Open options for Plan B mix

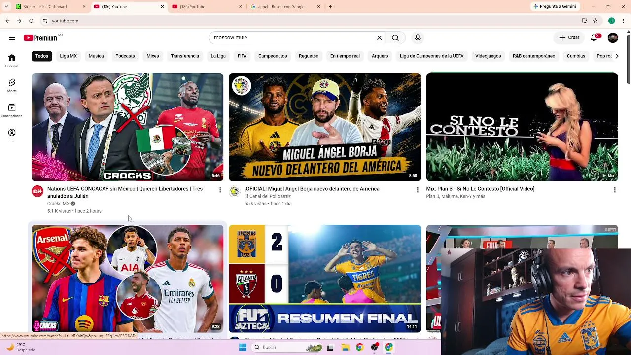click(615, 190)
